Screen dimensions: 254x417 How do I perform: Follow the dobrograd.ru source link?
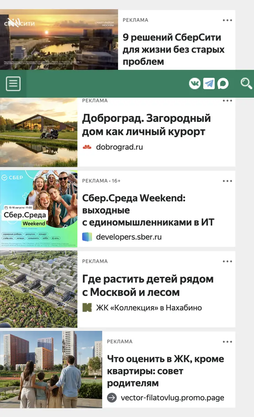pyautogui.click(x=119, y=147)
